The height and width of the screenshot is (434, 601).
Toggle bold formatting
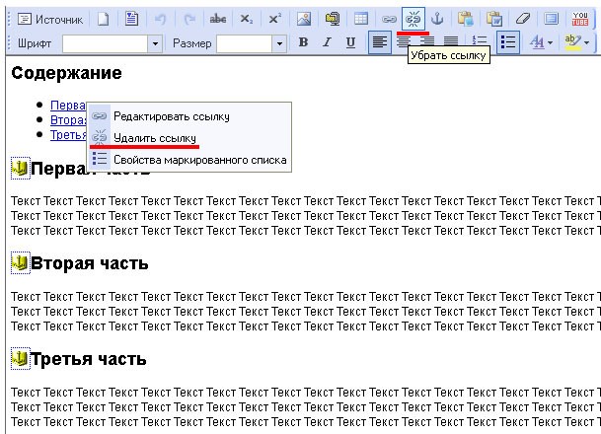coord(303,42)
